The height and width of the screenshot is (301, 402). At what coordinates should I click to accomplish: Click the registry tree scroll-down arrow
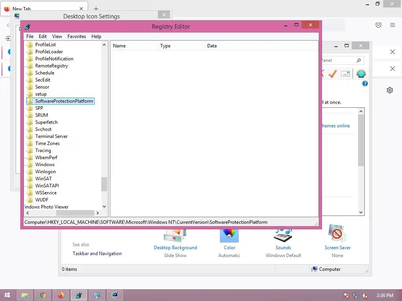(104, 206)
